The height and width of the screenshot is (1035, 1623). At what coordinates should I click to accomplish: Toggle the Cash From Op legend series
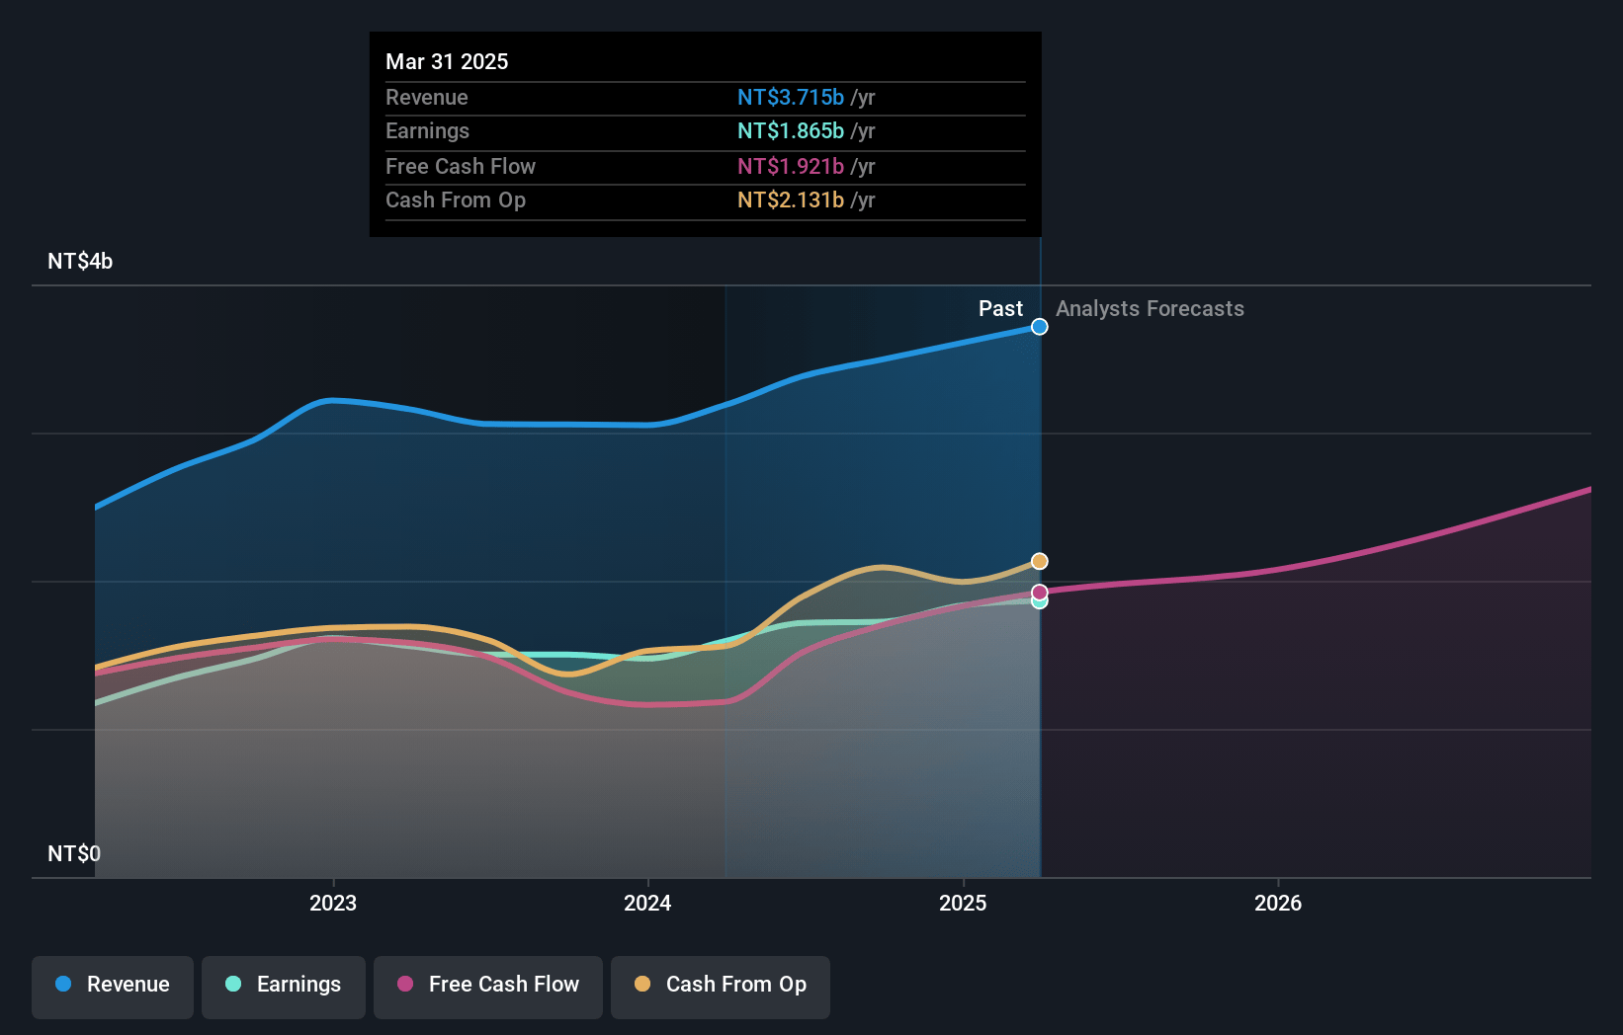click(721, 987)
